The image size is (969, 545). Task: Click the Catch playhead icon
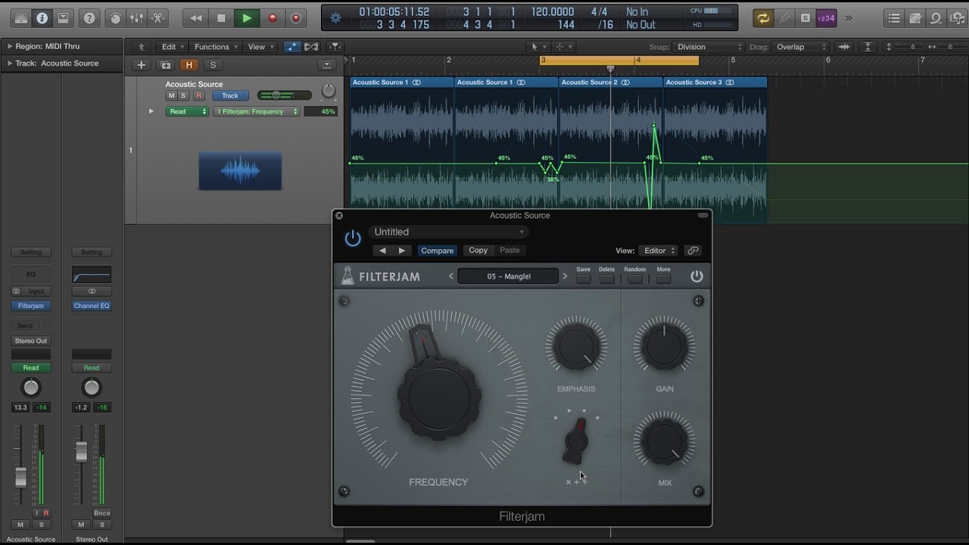tap(335, 47)
